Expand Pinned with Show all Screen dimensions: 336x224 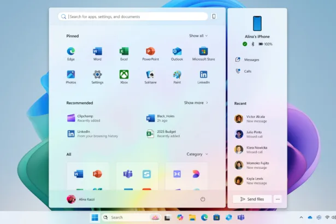click(x=198, y=36)
